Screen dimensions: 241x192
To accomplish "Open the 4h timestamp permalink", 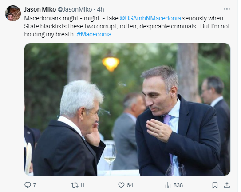I will [x=100, y=9].
